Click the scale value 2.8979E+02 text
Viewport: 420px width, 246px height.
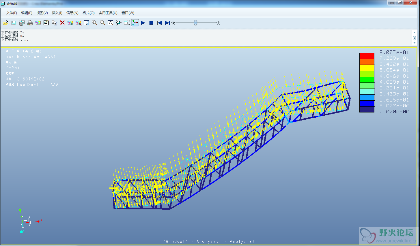point(31,79)
